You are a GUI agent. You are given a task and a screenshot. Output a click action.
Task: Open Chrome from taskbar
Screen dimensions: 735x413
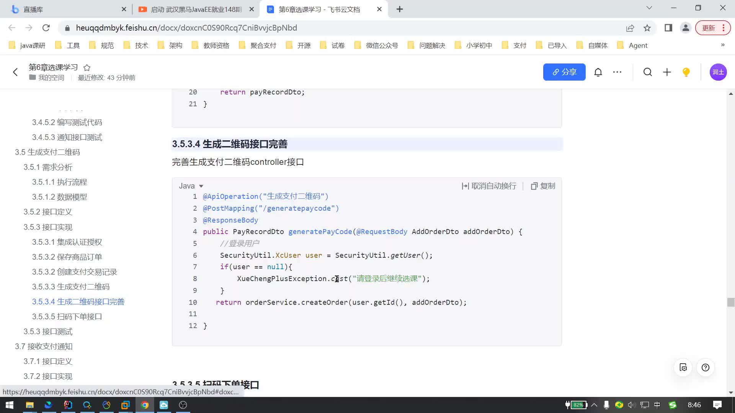[145, 405]
